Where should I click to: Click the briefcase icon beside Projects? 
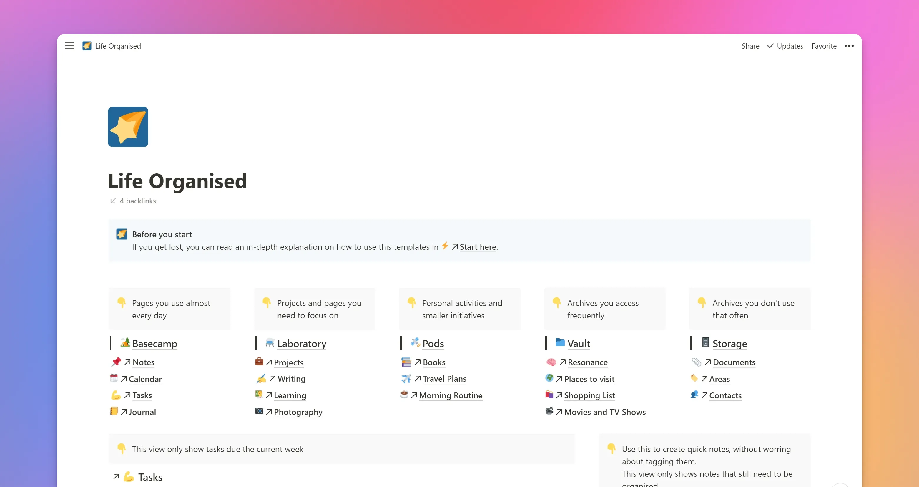click(x=259, y=361)
